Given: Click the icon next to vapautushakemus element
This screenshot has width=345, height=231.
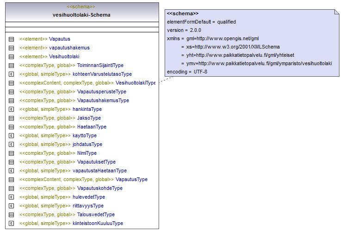Looking at the screenshot, I should (11, 48).
